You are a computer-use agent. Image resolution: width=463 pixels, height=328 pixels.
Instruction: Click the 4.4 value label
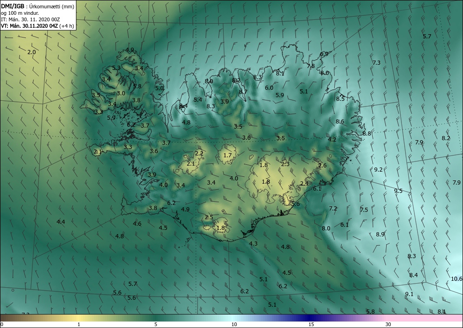click(x=61, y=222)
